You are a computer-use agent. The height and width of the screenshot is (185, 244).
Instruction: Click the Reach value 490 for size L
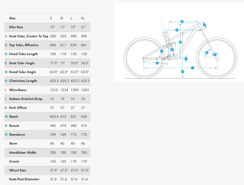74,126
